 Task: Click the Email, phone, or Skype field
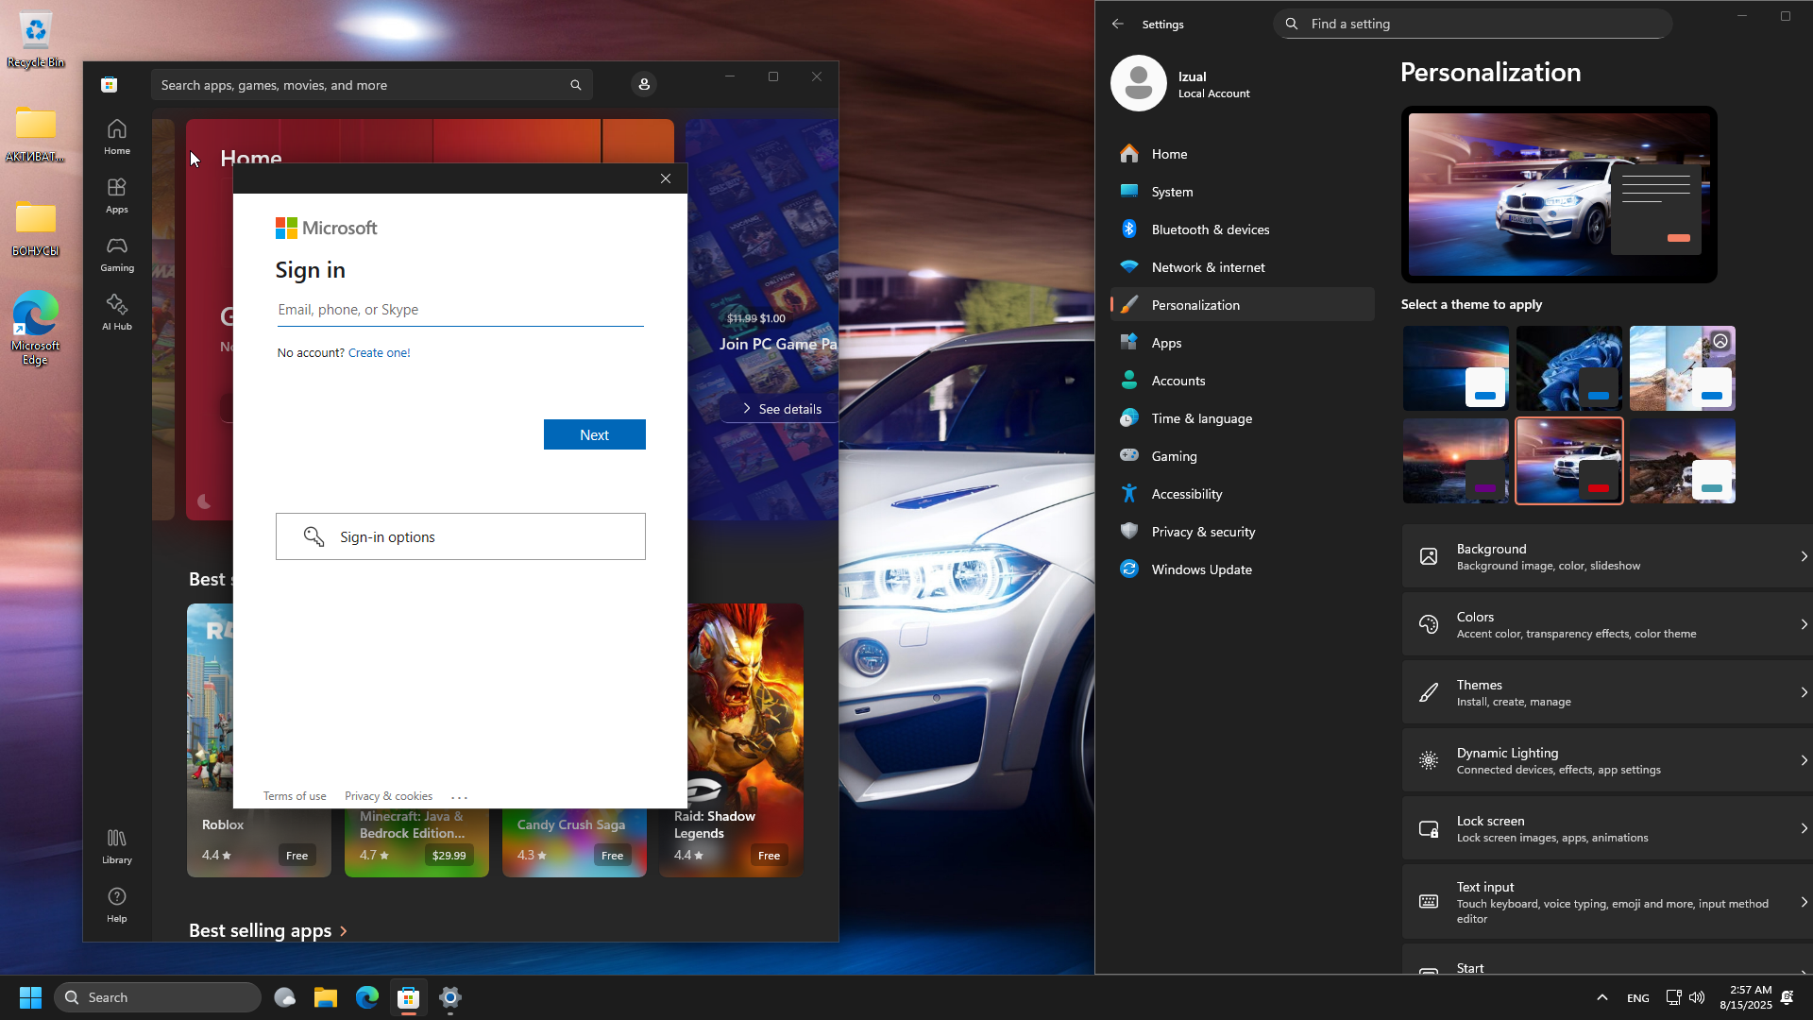pos(460,310)
